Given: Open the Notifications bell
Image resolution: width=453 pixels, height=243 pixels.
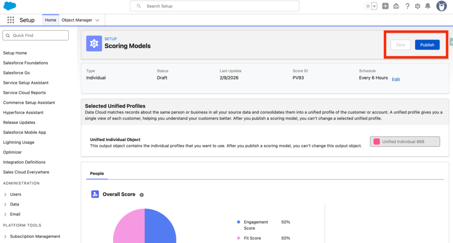Looking at the screenshot, I should (428, 6).
